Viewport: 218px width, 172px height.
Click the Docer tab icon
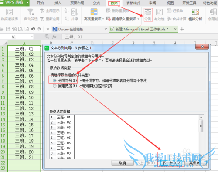tap(55, 29)
